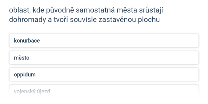
Task: Click the first line of the definition
Action: 86,10
